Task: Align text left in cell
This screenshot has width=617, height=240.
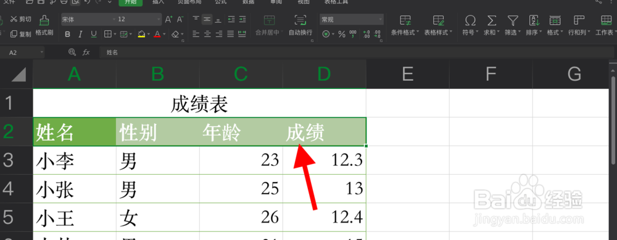Action: (x=196, y=34)
